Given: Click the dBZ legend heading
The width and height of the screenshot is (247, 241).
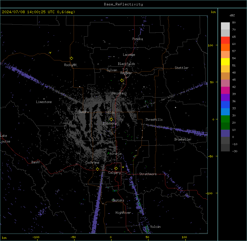Looking at the screenshot, I should [x=232, y=15].
